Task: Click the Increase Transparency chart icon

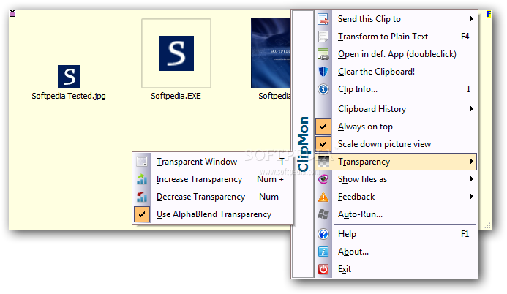Action: 142,179
